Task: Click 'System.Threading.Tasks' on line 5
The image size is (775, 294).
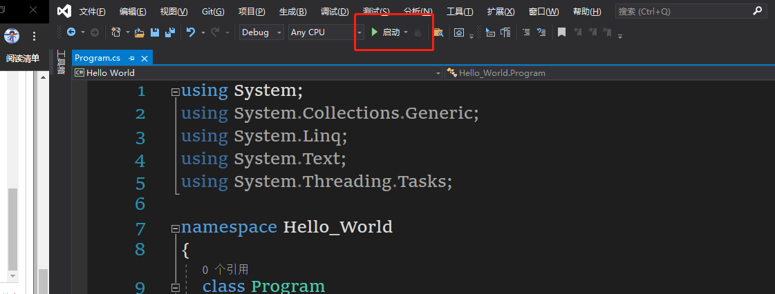Action: (341, 182)
